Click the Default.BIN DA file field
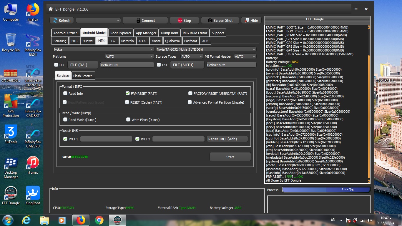 [x=127, y=65]
